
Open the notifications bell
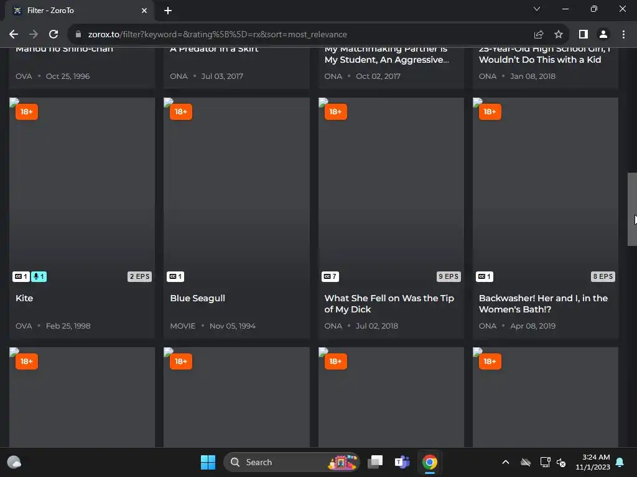click(620, 462)
